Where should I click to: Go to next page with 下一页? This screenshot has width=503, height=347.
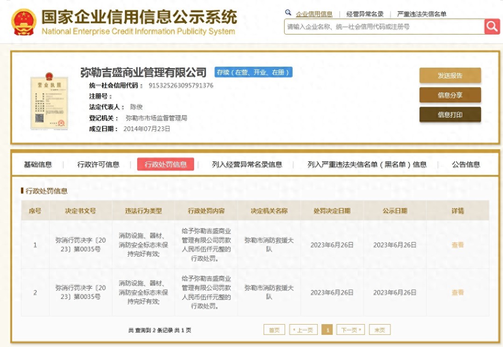coord(350,330)
